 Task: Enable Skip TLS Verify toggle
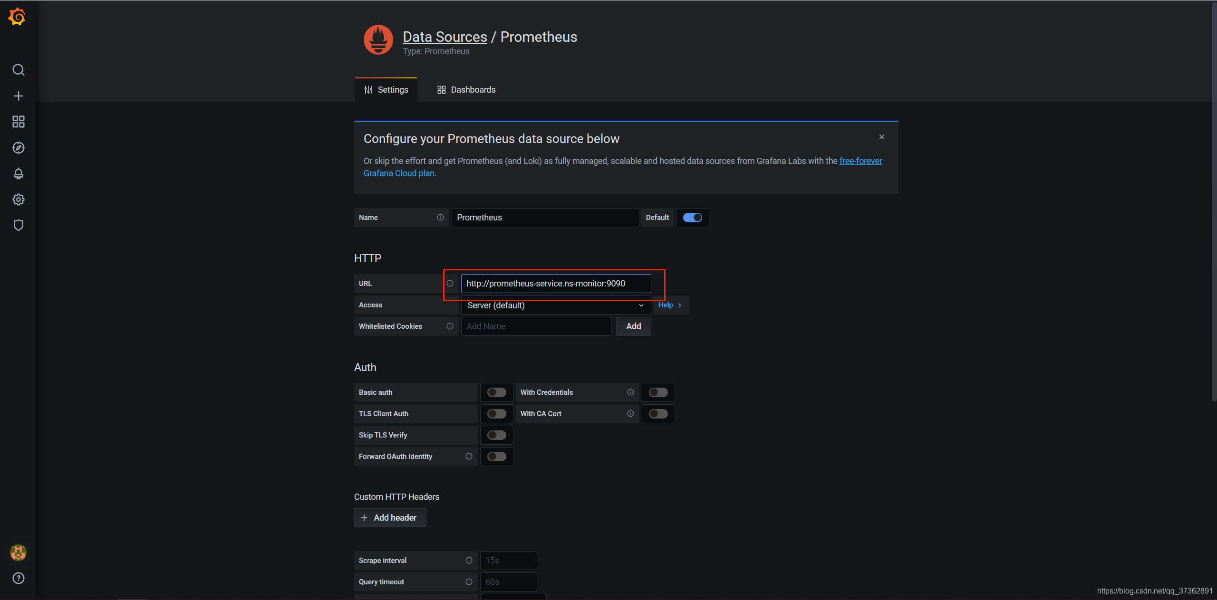[496, 435]
